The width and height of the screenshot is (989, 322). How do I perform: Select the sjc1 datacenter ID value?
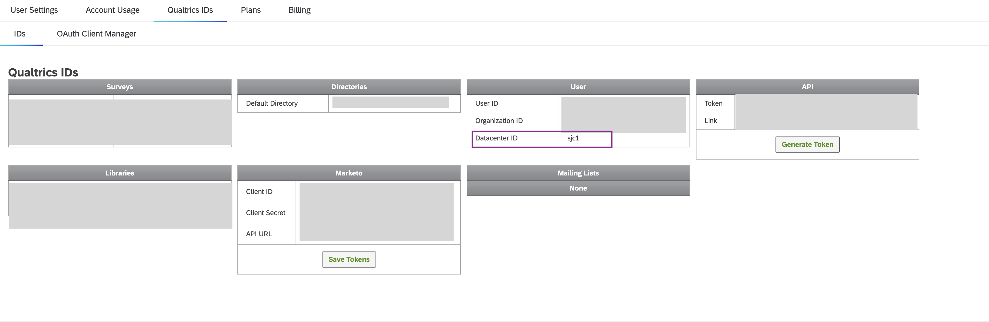point(573,138)
